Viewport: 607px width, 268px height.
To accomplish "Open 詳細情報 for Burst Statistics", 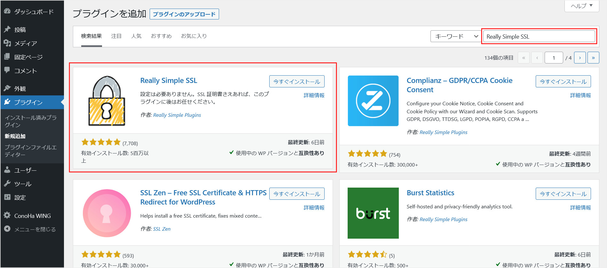I will pos(580,208).
